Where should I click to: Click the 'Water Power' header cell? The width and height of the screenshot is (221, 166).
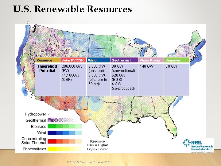(151, 60)
